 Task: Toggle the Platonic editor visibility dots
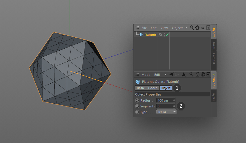point(164,35)
